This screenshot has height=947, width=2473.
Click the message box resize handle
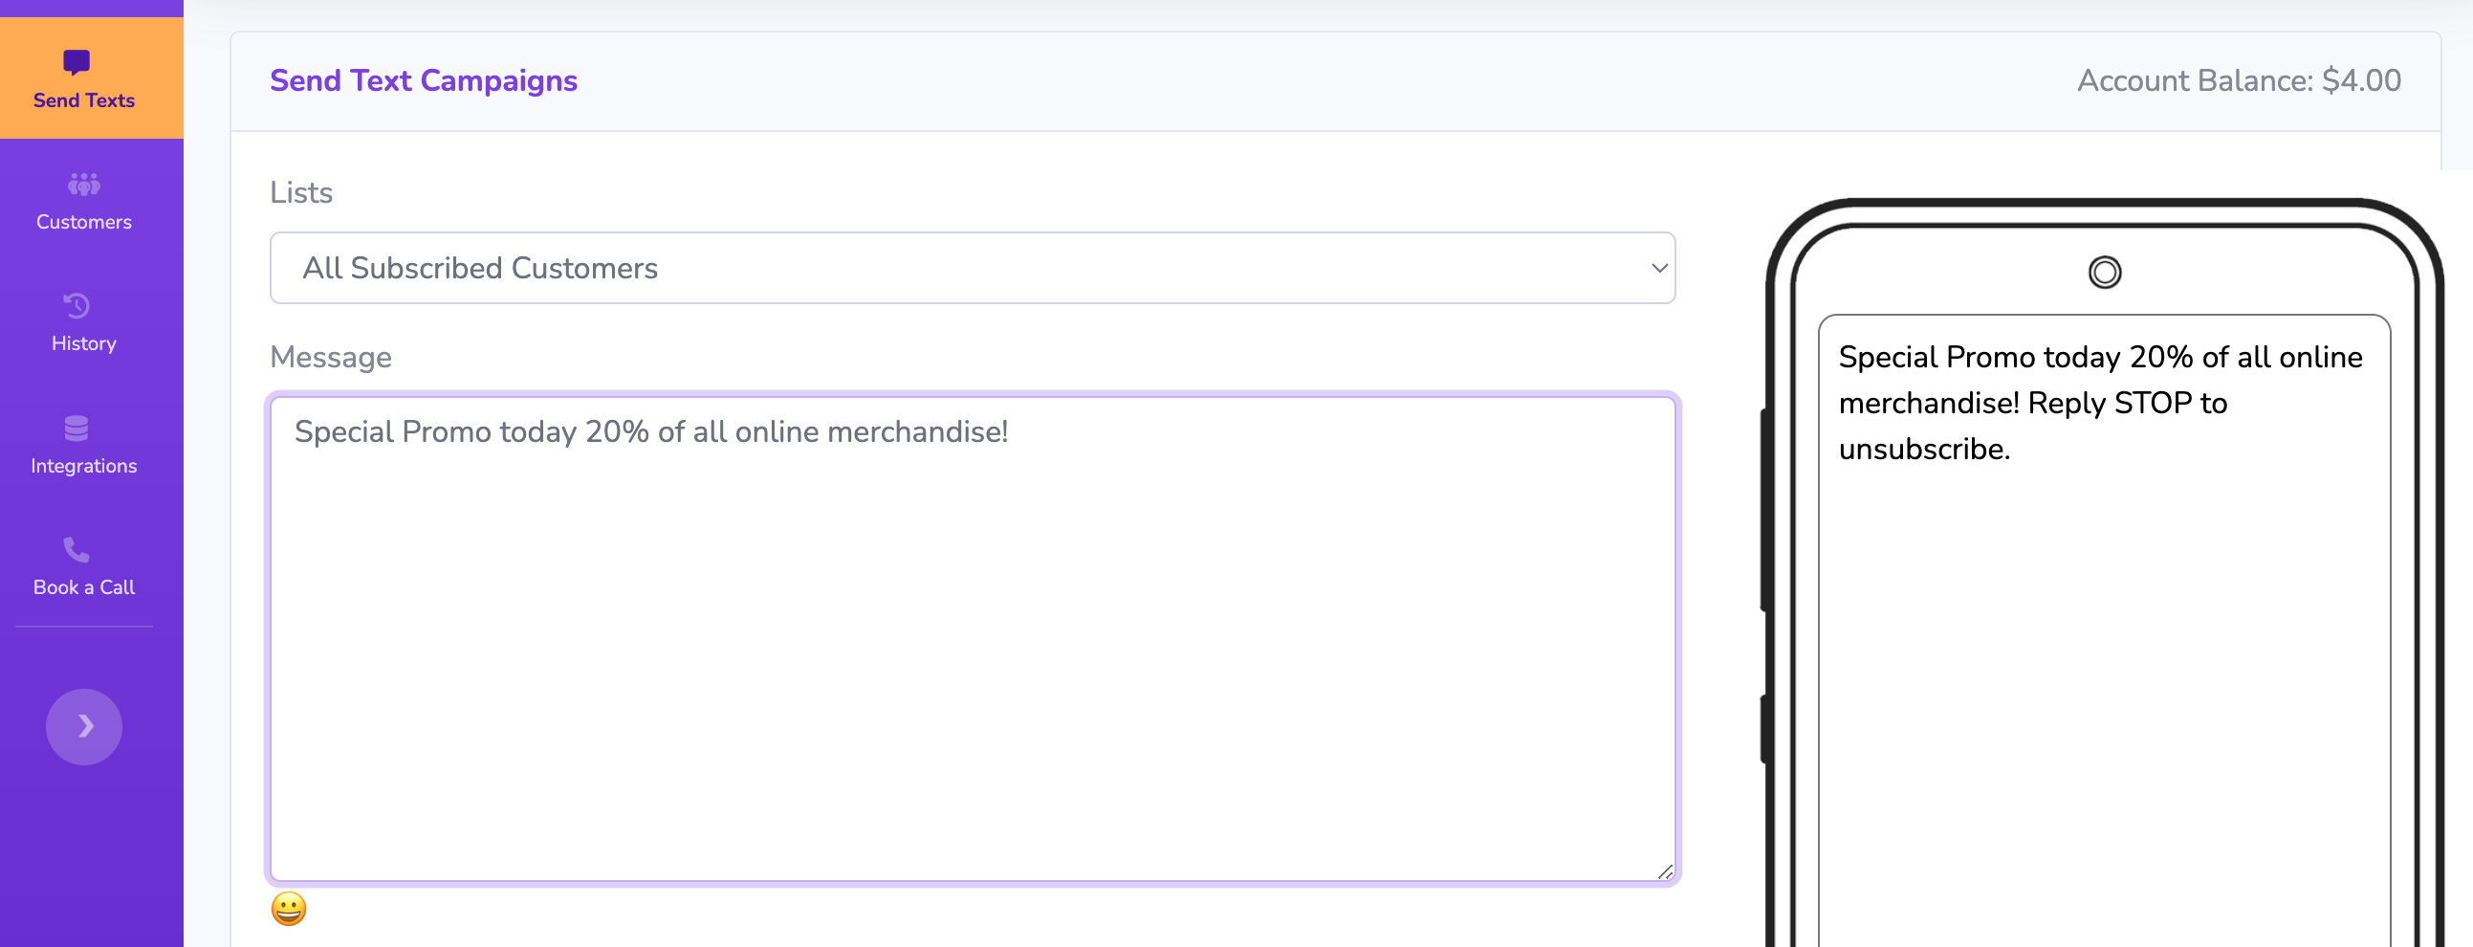(x=1665, y=871)
